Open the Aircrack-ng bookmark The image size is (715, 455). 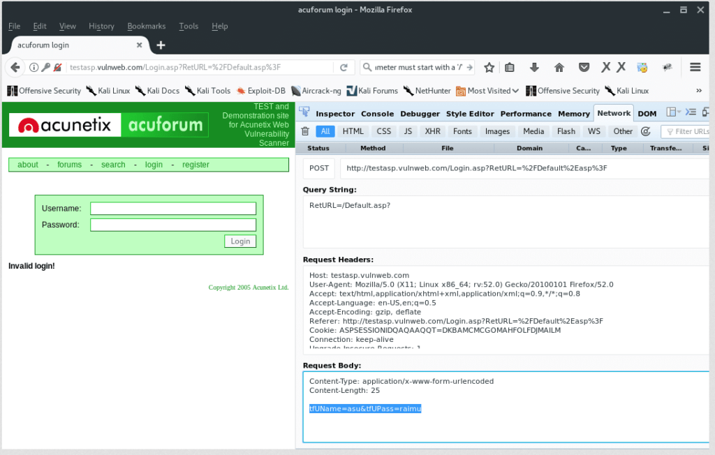316,91
